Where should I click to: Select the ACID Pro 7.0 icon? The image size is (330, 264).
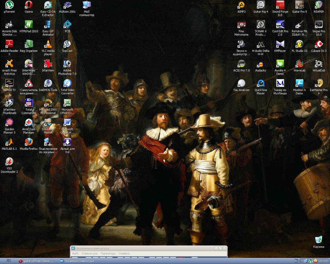coord(242,66)
